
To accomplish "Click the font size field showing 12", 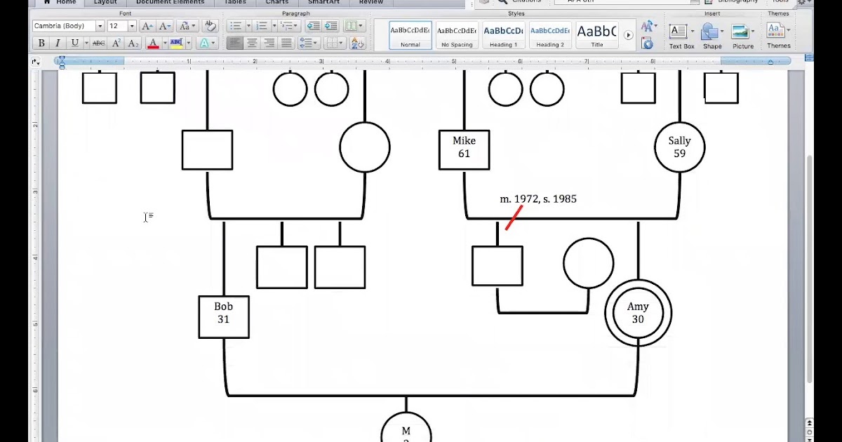I will (117, 26).
